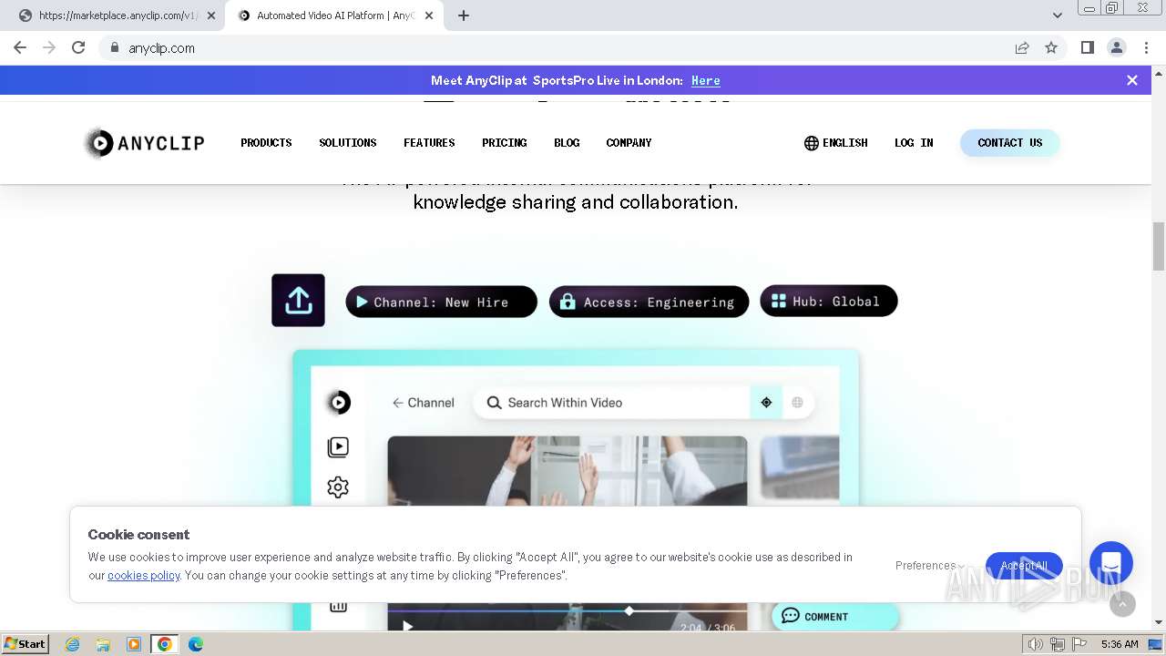Open the Company menu
The image size is (1166, 656).
(629, 143)
